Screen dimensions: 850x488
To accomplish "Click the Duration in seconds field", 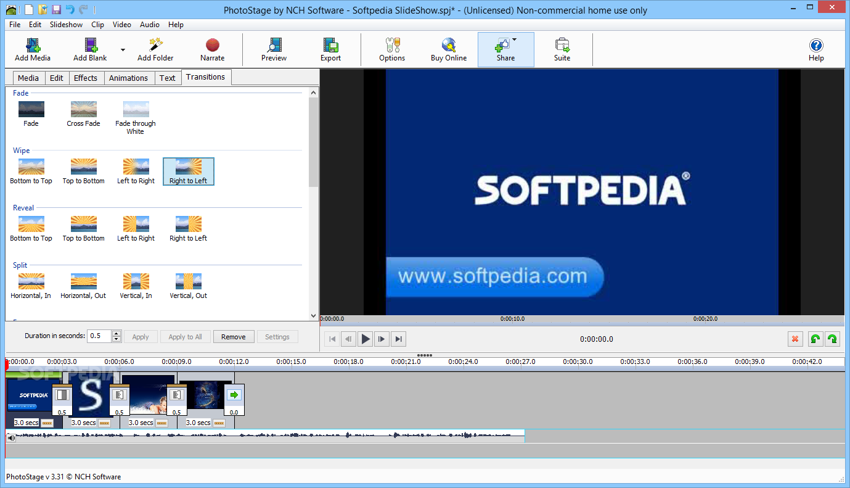I will pos(99,336).
